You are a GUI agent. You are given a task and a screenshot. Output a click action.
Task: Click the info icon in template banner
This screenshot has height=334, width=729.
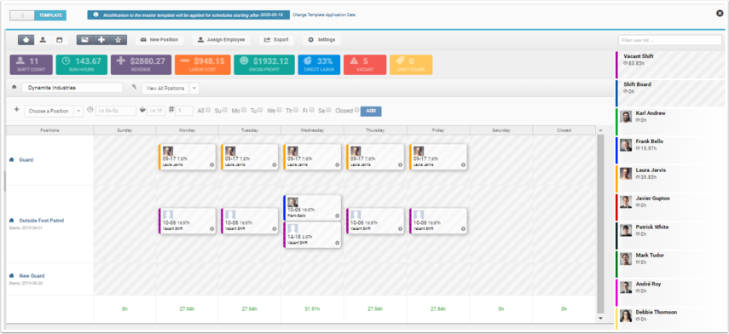pyautogui.click(x=95, y=14)
